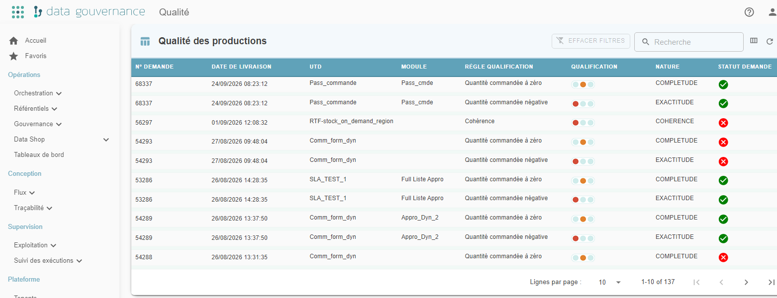The image size is (777, 298).
Task: Click green status check for 68337 zéro row
Action: click(x=723, y=84)
